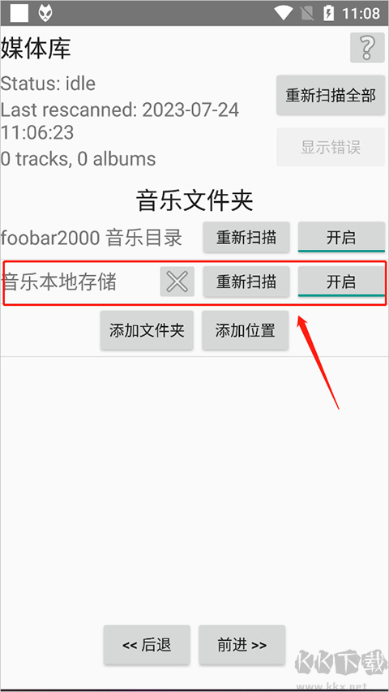Select the foobar2000 音乐目录 label
Screen dimensions: 389x692
pos(92,238)
